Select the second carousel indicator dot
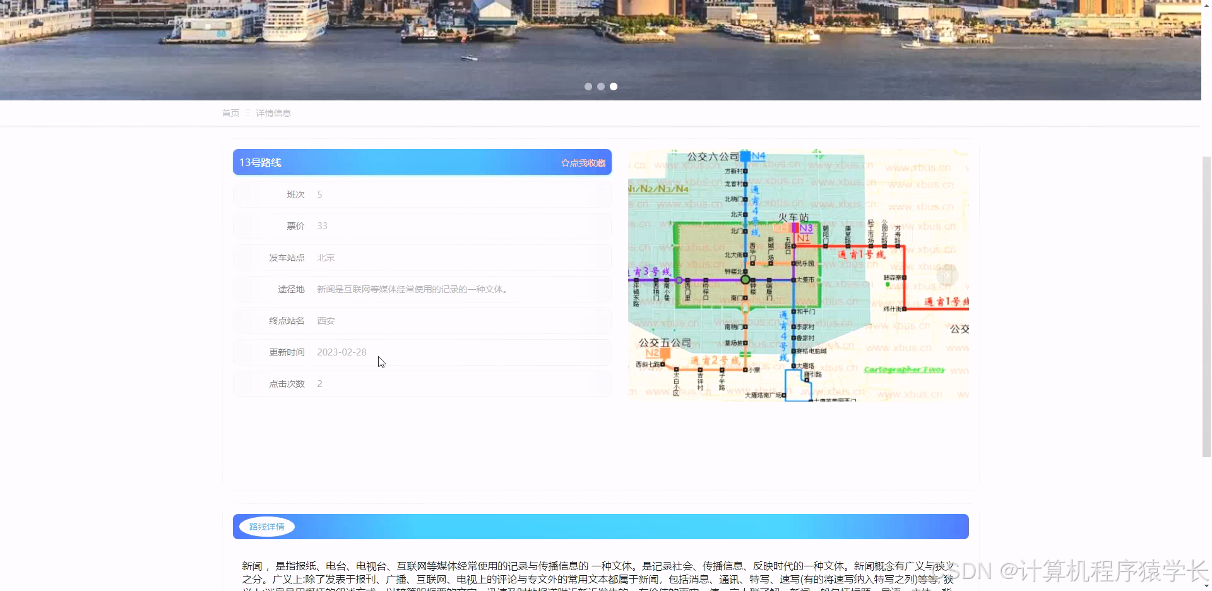Image resolution: width=1212 pixels, height=591 pixels. (x=601, y=87)
